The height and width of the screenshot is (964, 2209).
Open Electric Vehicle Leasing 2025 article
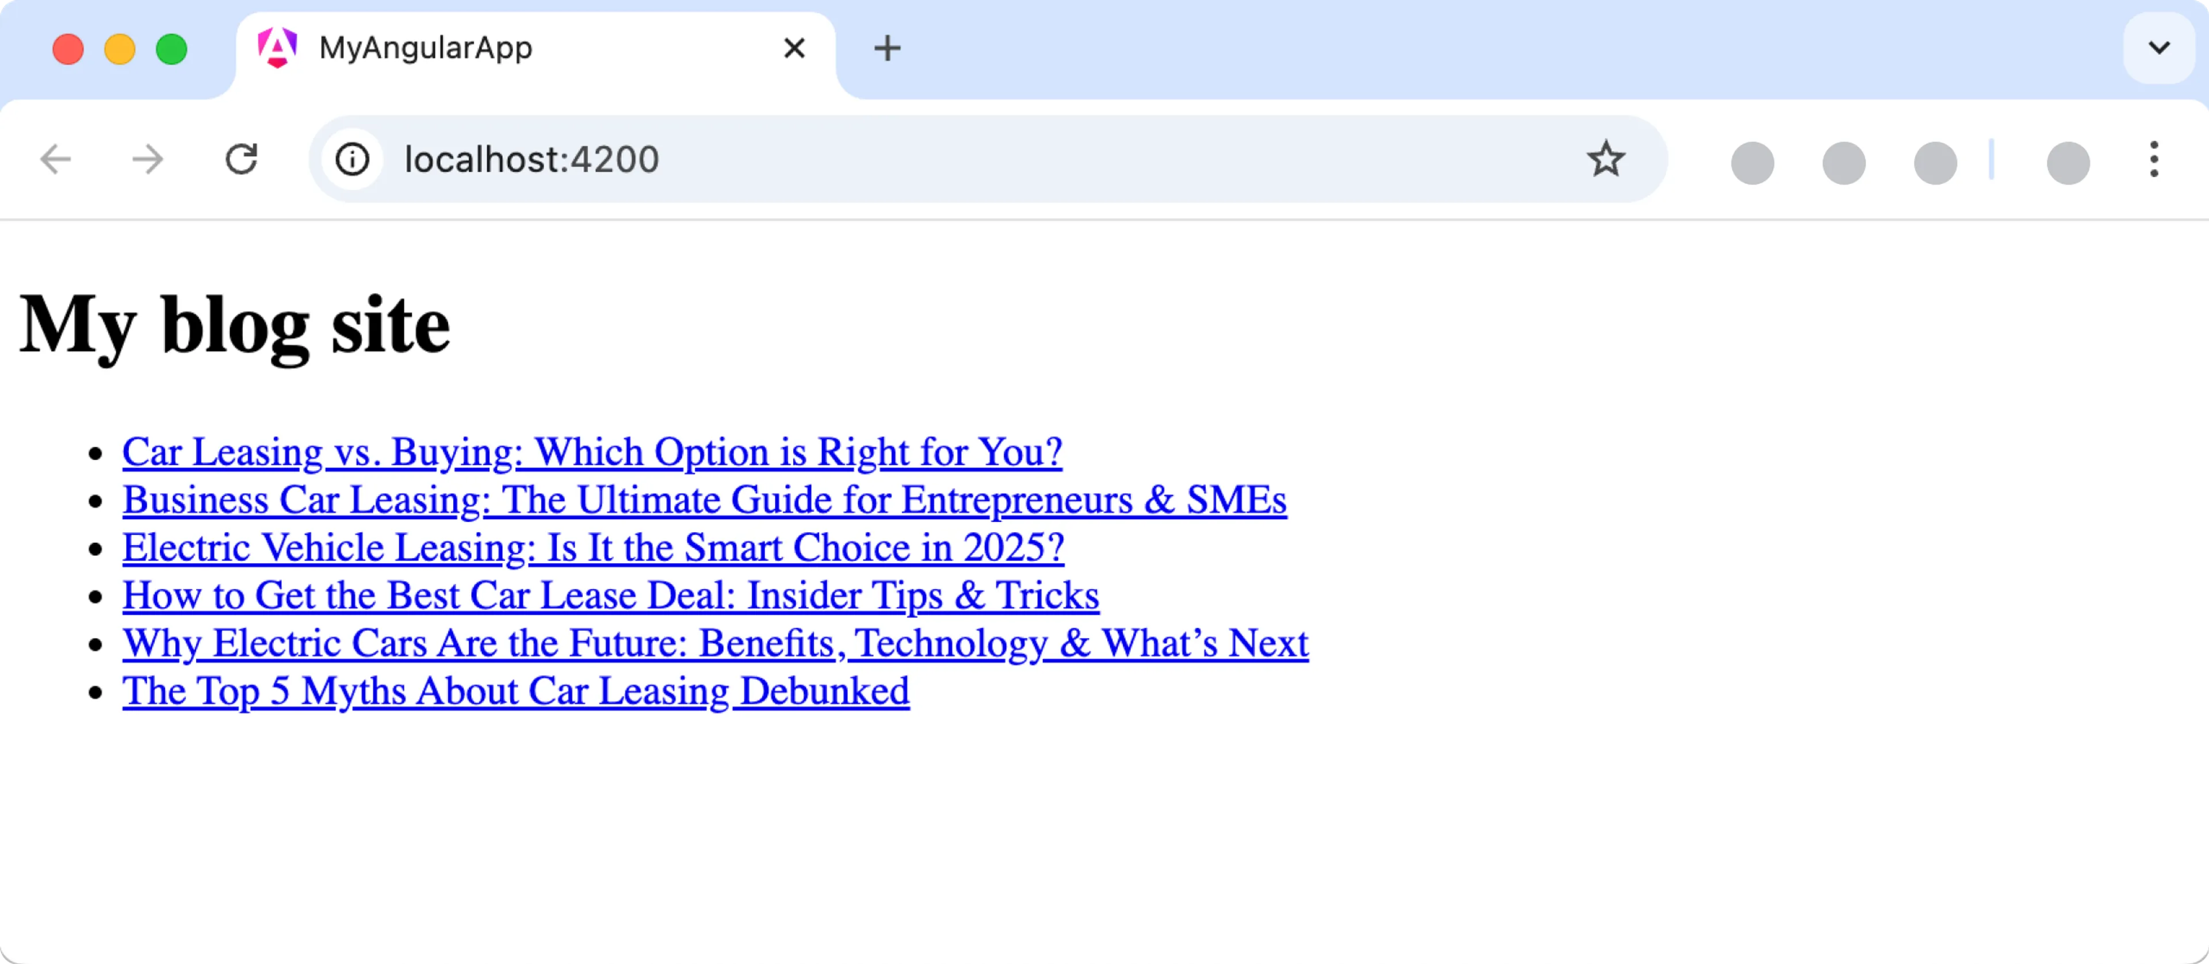click(x=594, y=548)
